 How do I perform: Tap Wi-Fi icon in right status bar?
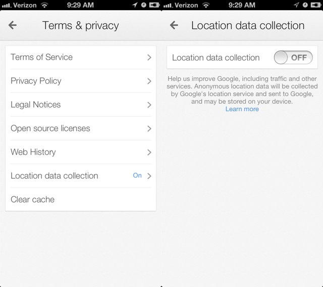[206, 5]
